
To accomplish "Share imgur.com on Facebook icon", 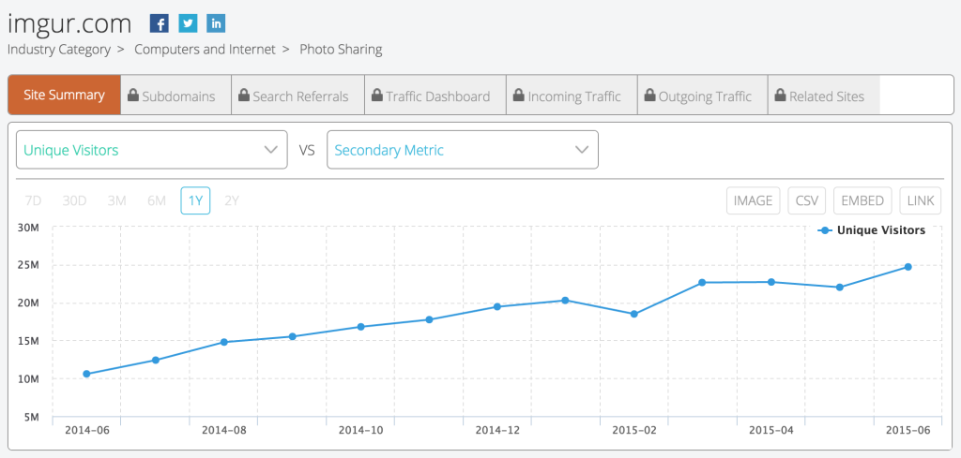I will tap(160, 23).
